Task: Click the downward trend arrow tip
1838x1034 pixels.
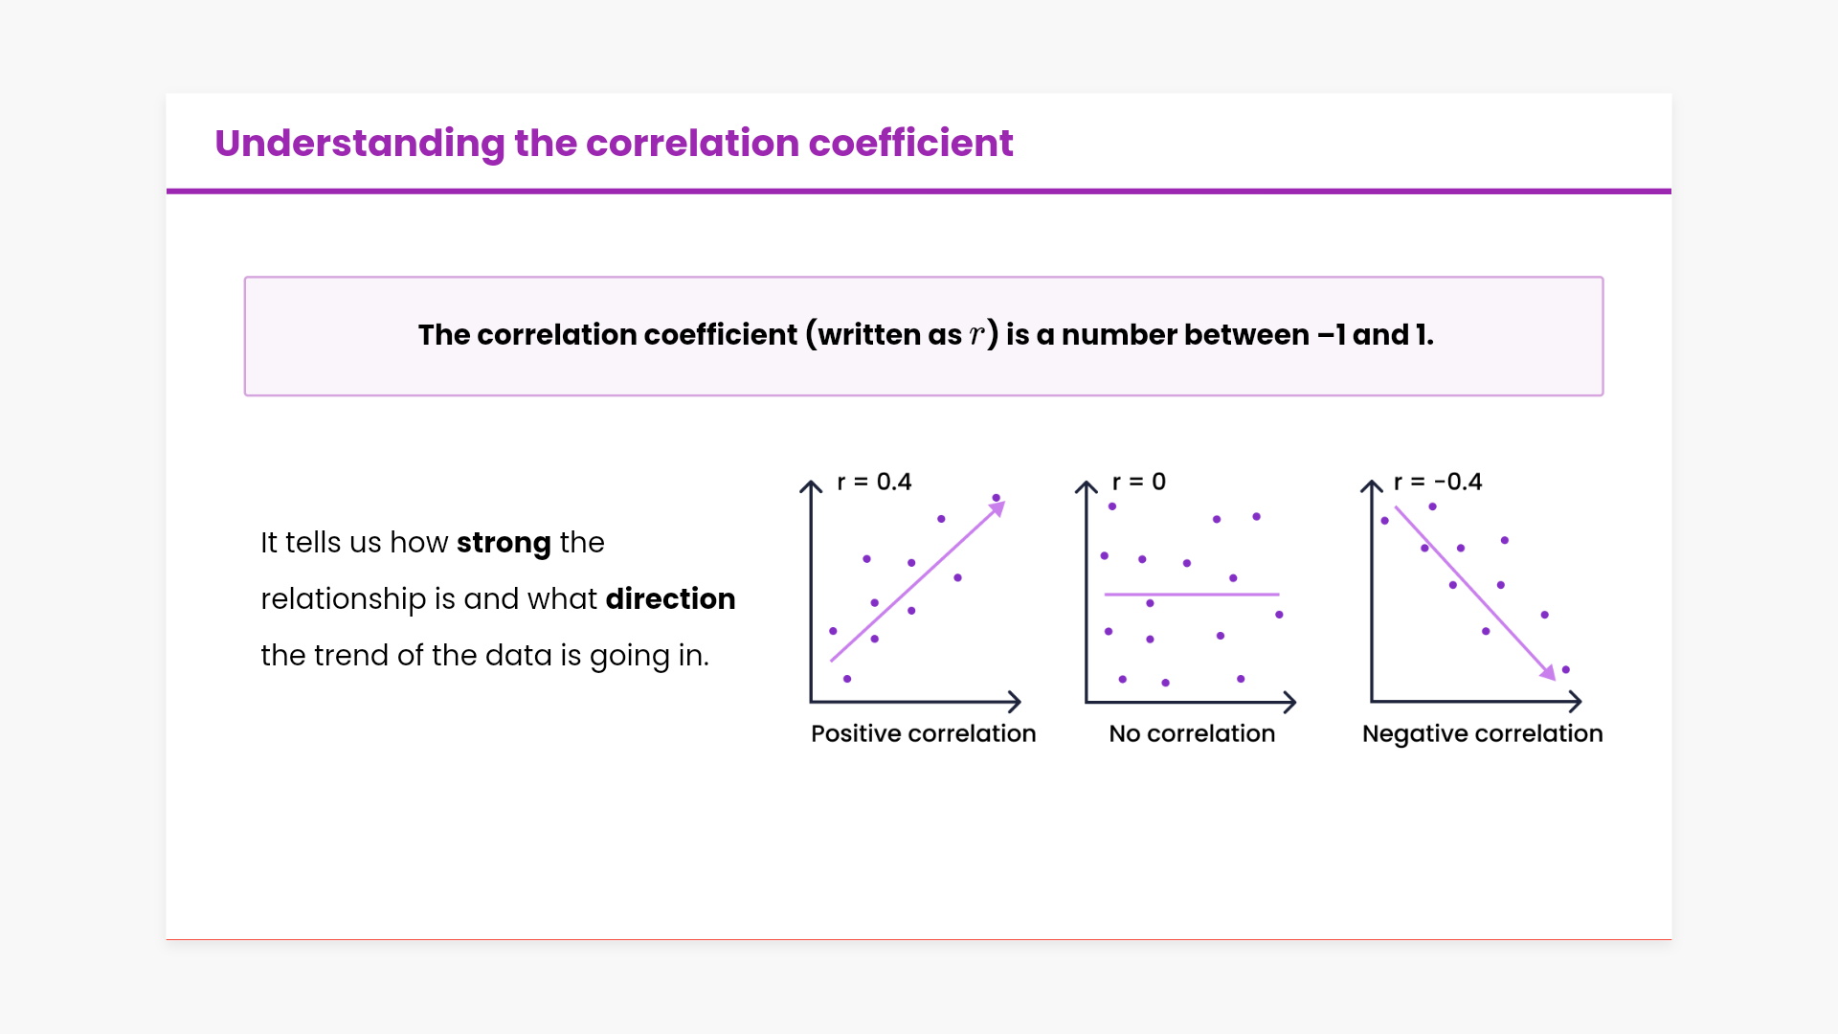Action: pos(1549,674)
